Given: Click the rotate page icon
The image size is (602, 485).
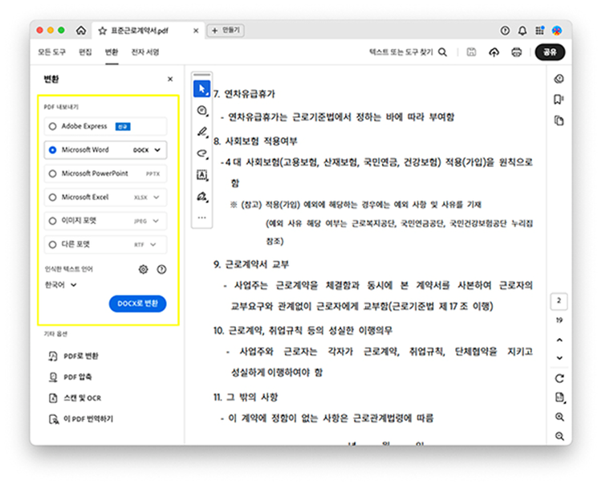Looking at the screenshot, I should point(559,379).
